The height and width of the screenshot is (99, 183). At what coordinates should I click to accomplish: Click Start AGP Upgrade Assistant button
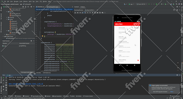click(160, 92)
